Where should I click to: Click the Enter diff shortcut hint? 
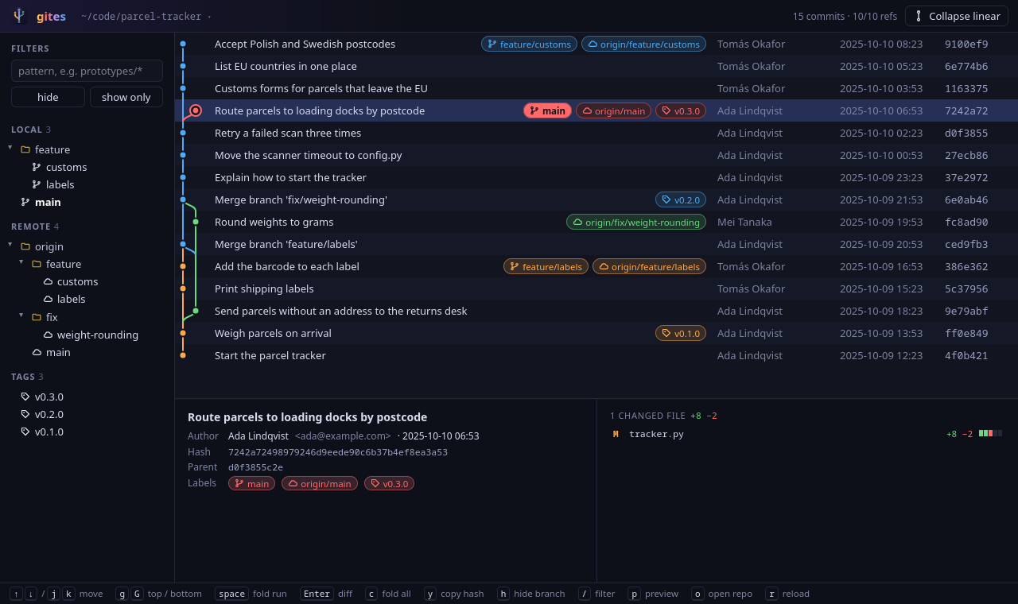(x=326, y=594)
